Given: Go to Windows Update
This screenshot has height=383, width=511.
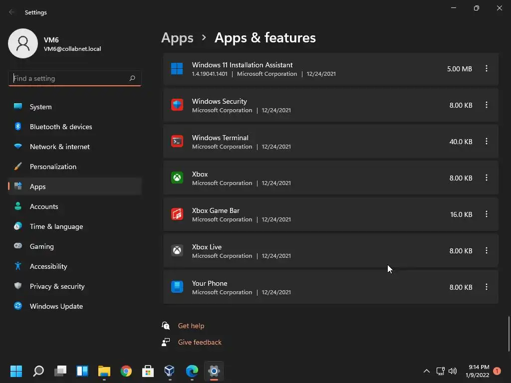Looking at the screenshot, I should 75,306.
